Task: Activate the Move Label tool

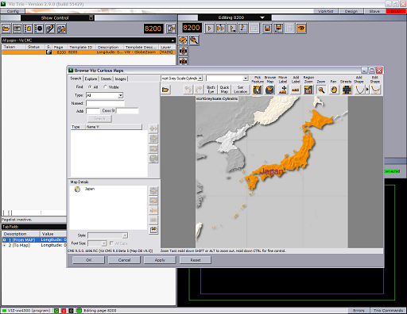Action: pyautogui.click(x=283, y=90)
